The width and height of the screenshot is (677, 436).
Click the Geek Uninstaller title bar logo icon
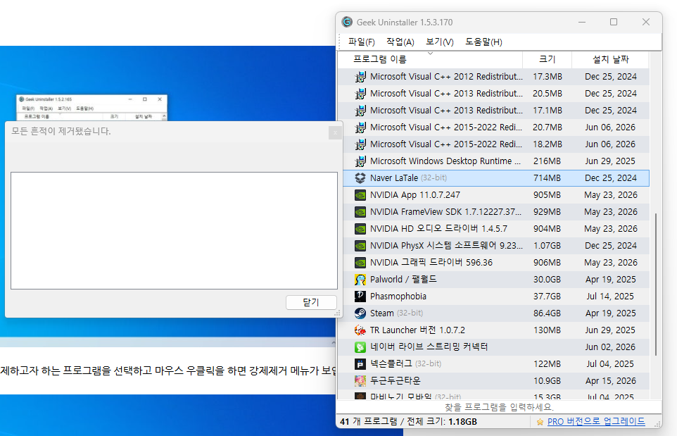pos(347,22)
